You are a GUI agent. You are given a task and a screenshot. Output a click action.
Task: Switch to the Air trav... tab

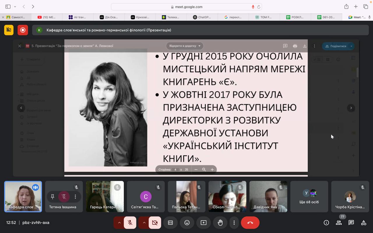click(x=78, y=17)
